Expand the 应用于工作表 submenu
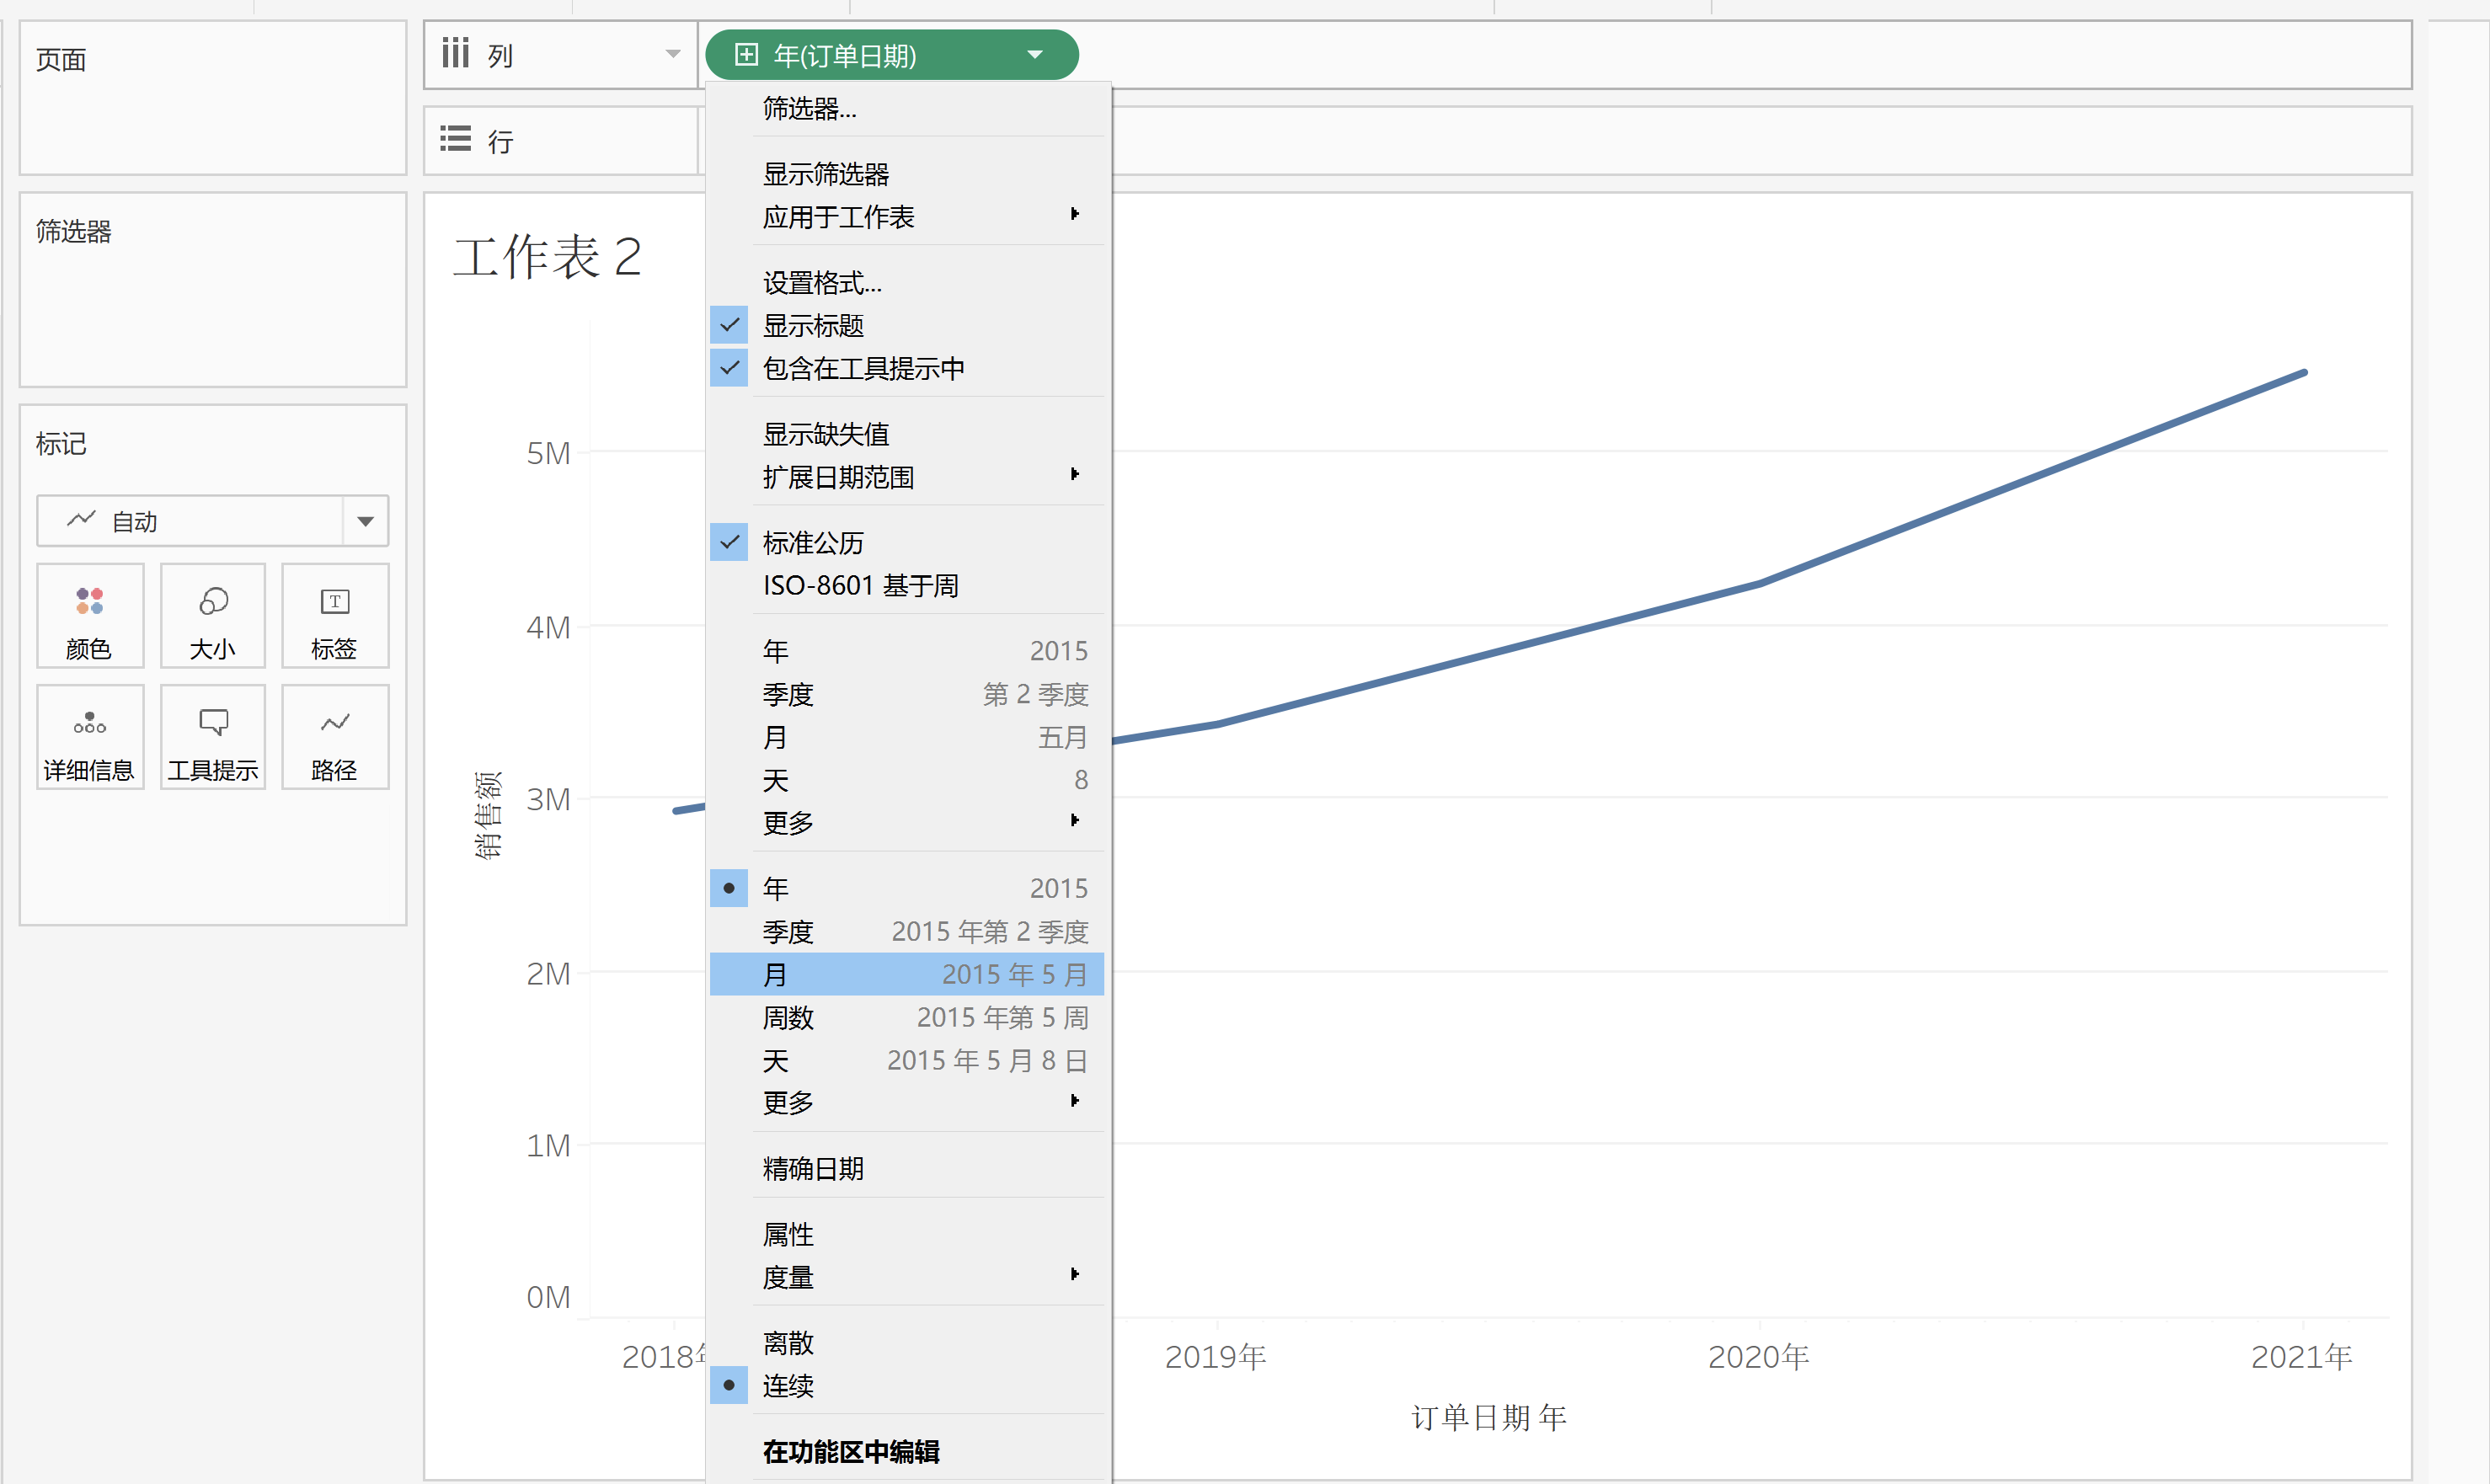Screen dimensions: 2490x1484 (907, 217)
